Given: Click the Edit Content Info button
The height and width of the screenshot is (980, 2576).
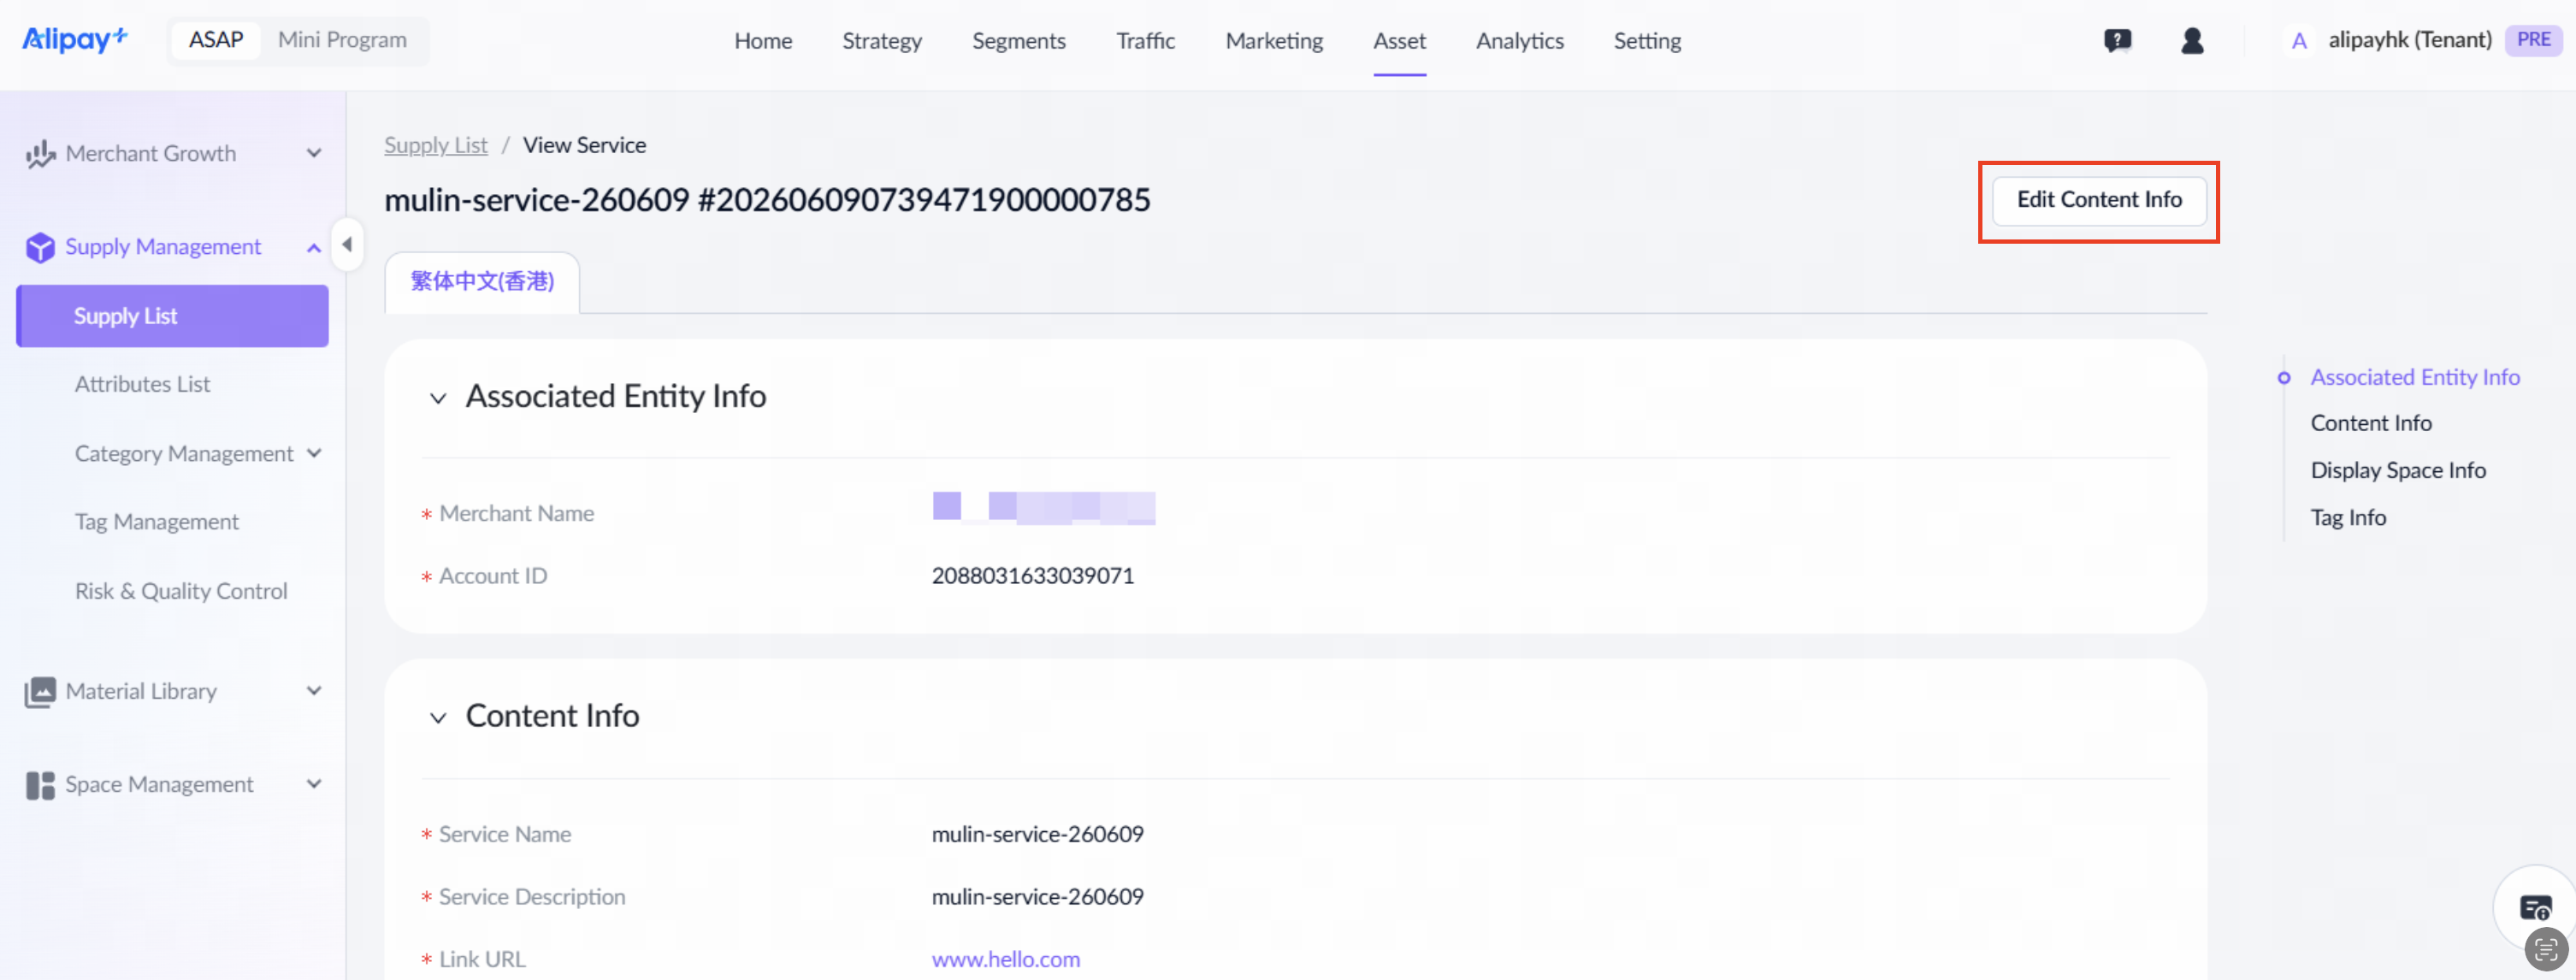Looking at the screenshot, I should click(2099, 200).
